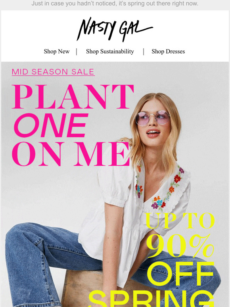Click the embroidered floral collar on the blouse
230x307 pixels.
[163, 189]
